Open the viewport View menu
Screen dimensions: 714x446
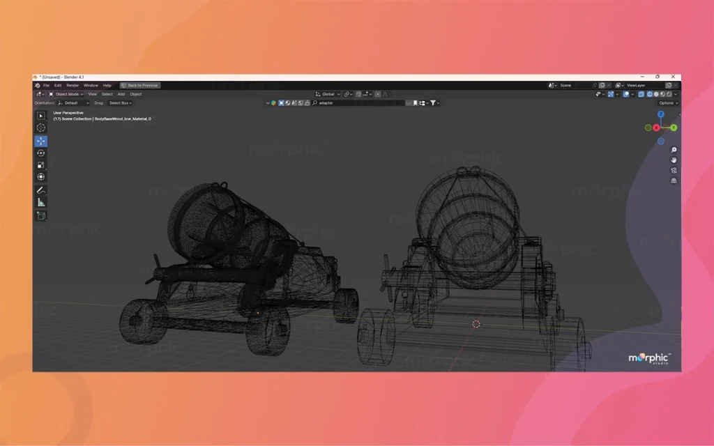click(x=93, y=94)
